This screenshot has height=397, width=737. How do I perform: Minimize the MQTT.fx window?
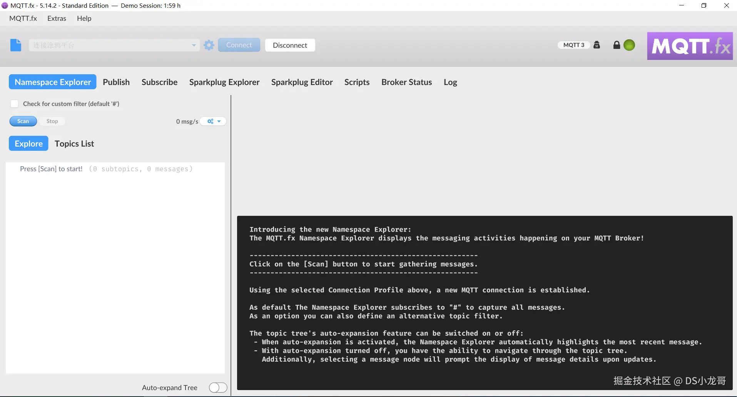[x=682, y=5]
